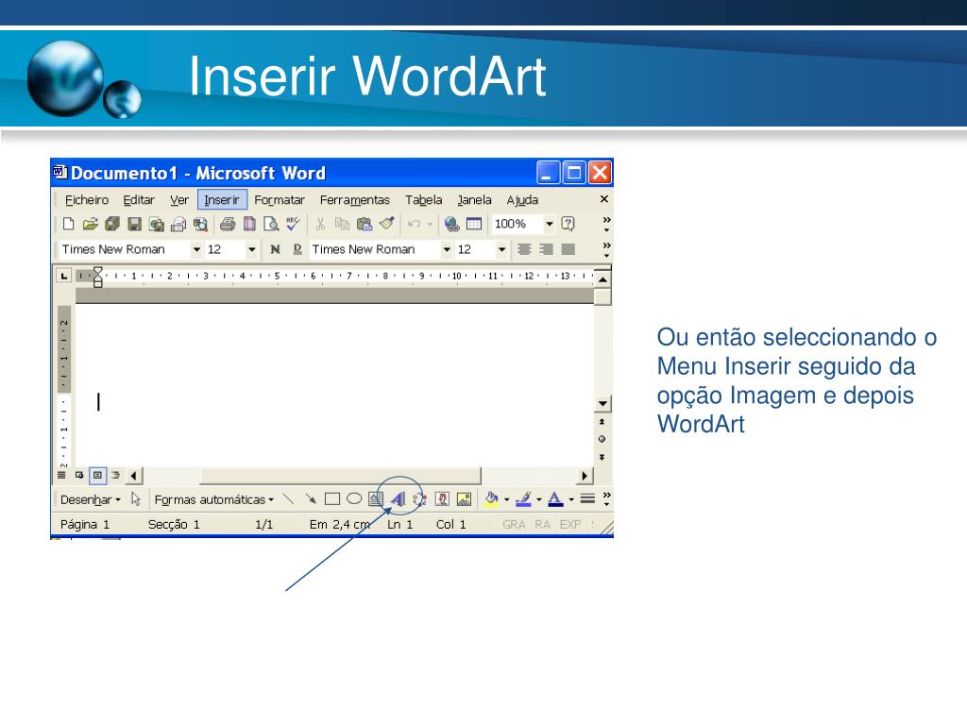Print the document using the printer icon

(x=228, y=224)
